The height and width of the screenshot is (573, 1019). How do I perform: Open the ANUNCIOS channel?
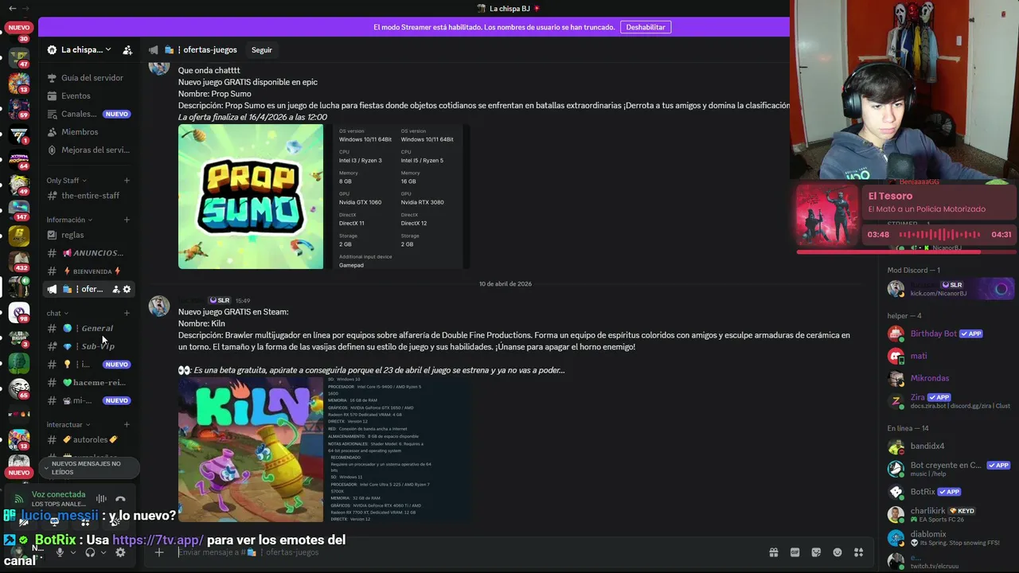pyautogui.click(x=88, y=253)
